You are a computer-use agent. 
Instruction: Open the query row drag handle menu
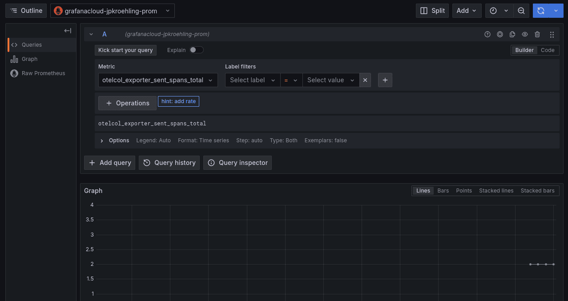pos(552,34)
